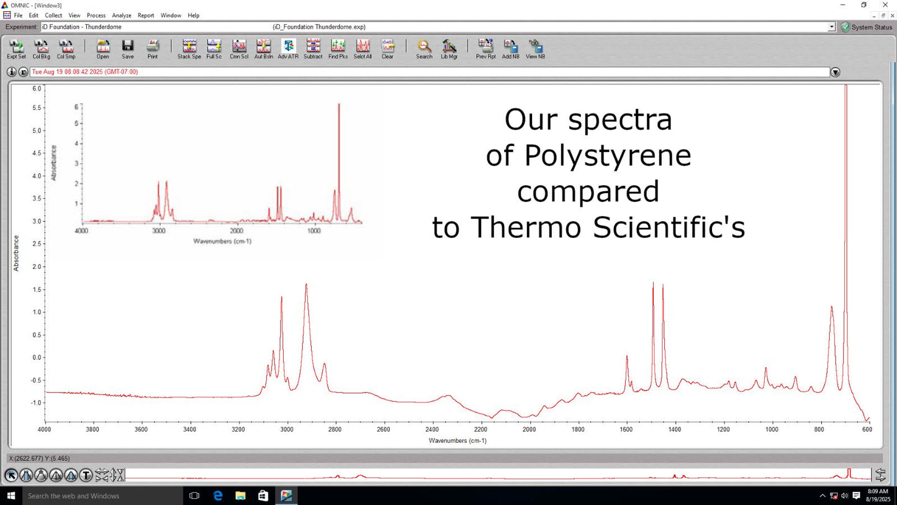
Task: Click the Wavenumbers (cm-1) axis label
Action: tap(458, 440)
